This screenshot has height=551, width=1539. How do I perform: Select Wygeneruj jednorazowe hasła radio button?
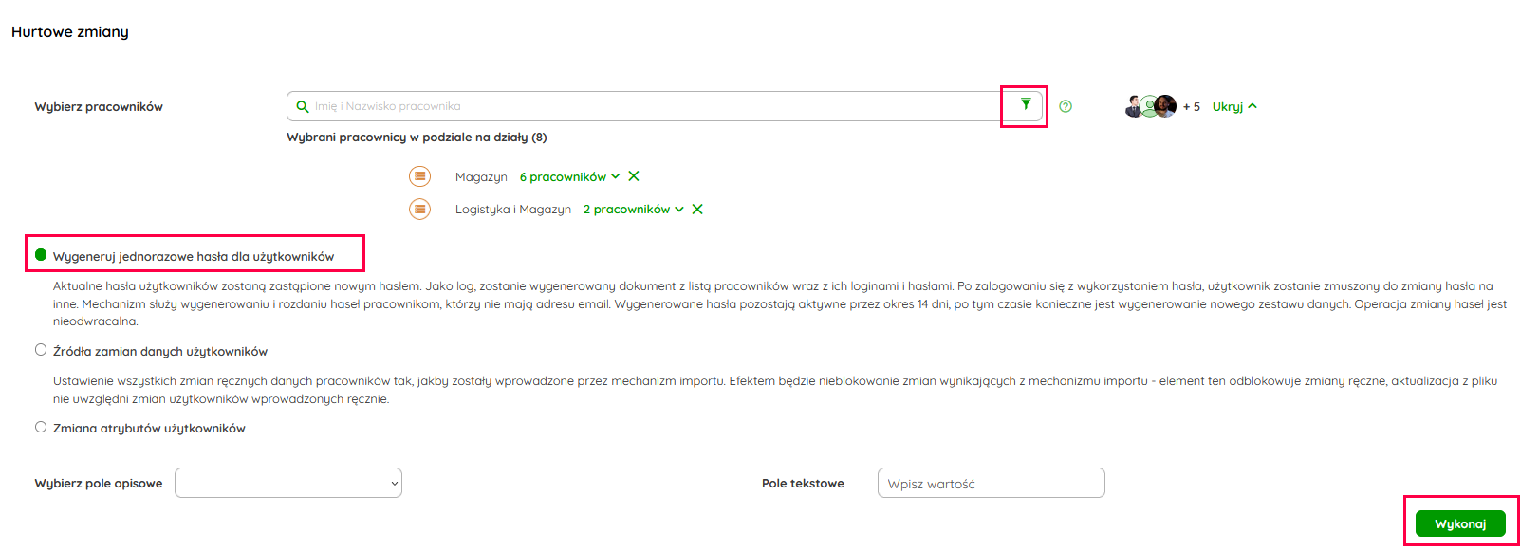41,255
